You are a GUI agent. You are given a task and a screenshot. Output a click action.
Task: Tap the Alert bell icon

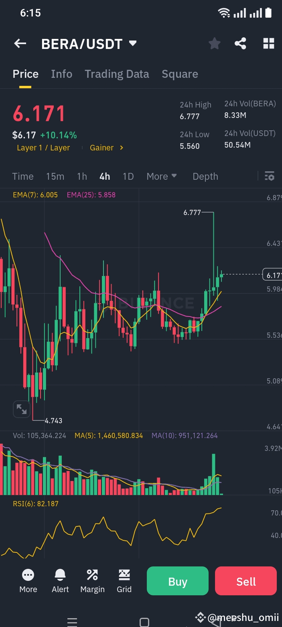(60, 580)
